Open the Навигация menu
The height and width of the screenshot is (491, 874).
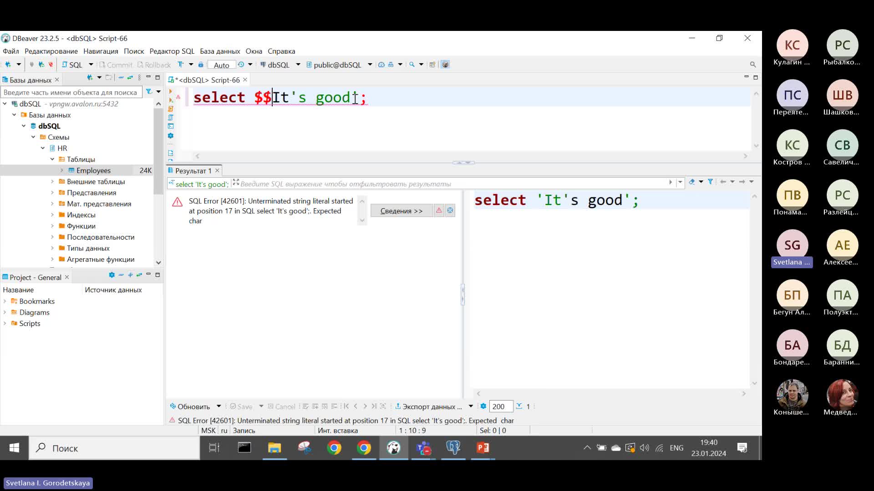(101, 51)
